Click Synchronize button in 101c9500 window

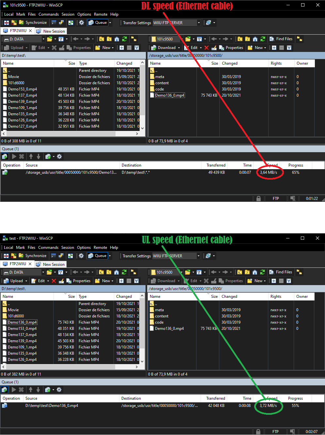coord(33,23)
